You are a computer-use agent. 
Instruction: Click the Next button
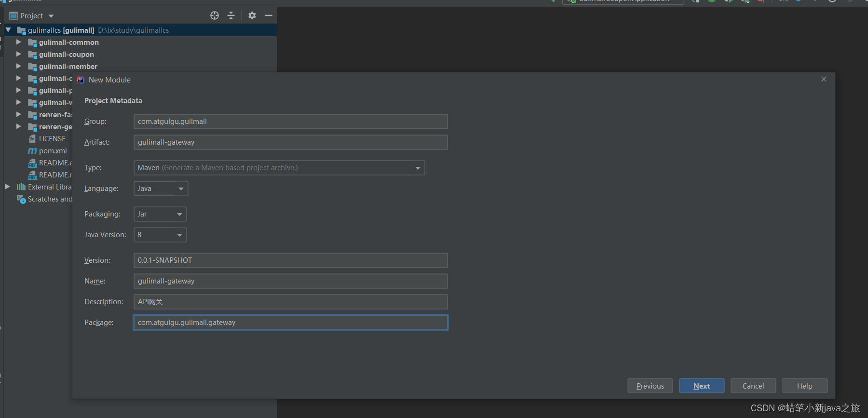point(702,386)
